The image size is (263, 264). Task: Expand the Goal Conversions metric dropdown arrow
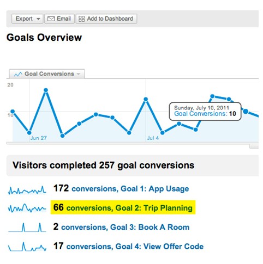(x=79, y=74)
